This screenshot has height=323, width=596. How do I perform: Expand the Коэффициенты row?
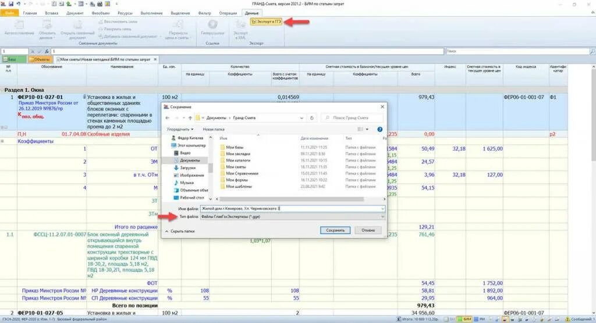[x=2, y=141]
